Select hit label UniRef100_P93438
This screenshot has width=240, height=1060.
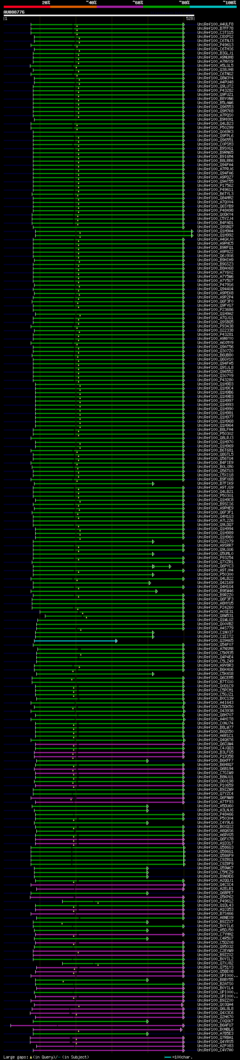click(x=215, y=326)
